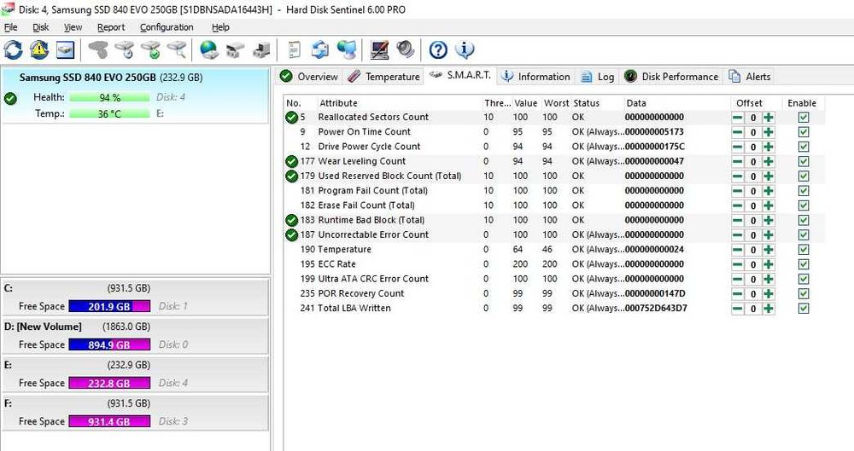Uncheck Enable for POR Recovery Count
Image resolution: width=854 pixels, height=451 pixels.
(804, 294)
